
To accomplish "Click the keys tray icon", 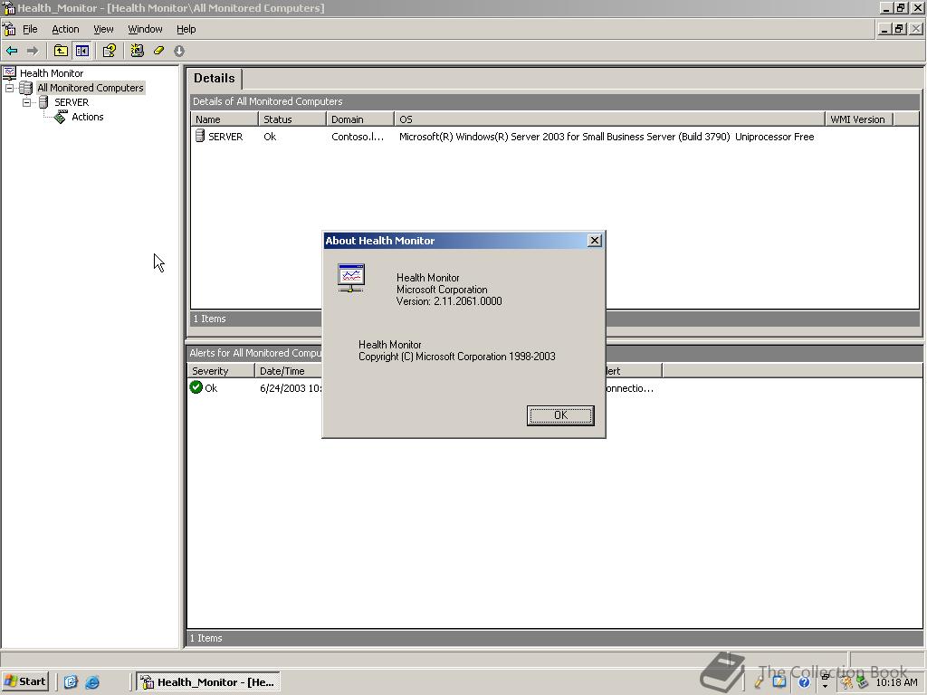I will pos(846,682).
